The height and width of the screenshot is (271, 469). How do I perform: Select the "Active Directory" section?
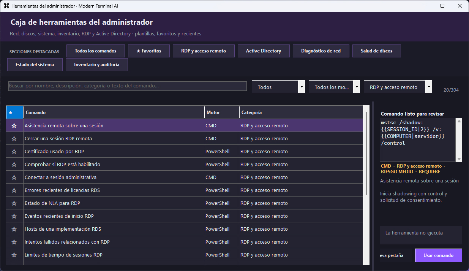264,51
